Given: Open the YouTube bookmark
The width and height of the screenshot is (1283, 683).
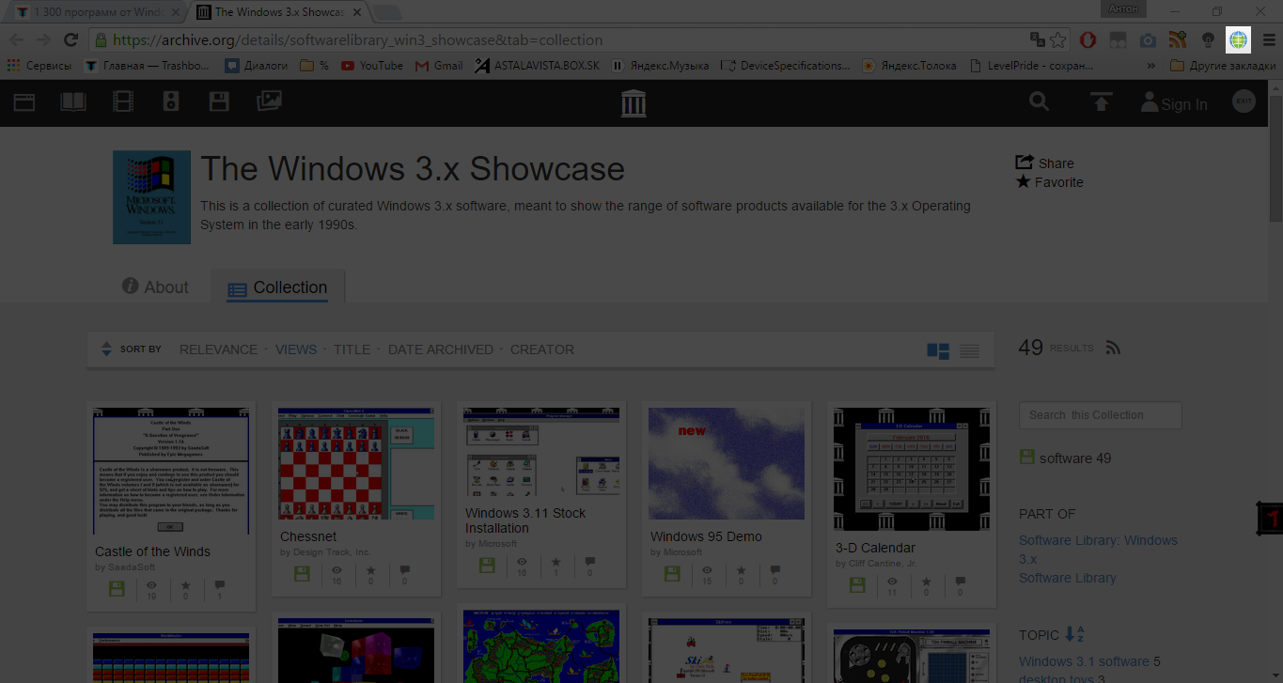Looking at the screenshot, I should 372,66.
